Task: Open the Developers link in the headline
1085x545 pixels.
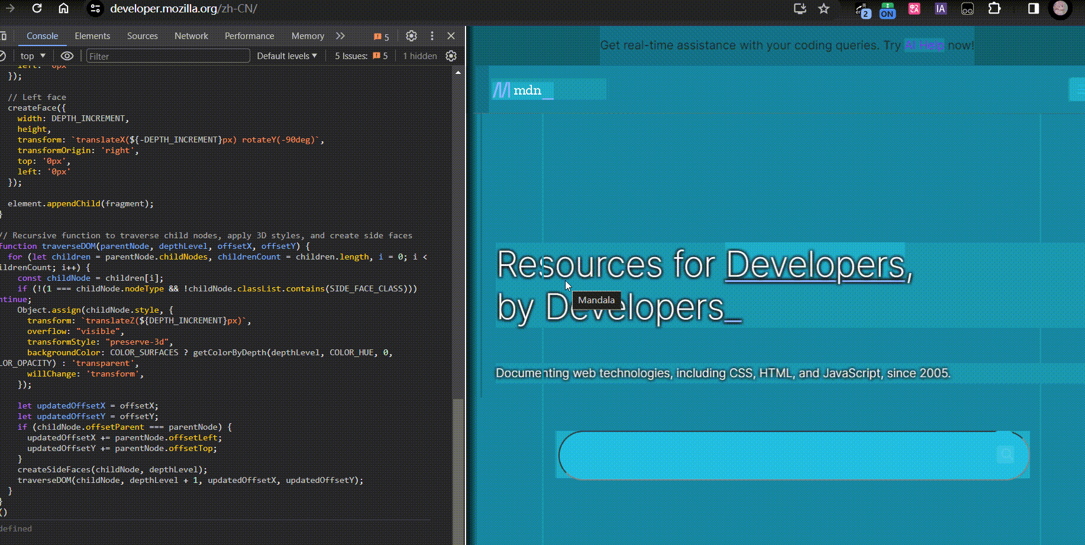Action: pyautogui.click(x=816, y=264)
